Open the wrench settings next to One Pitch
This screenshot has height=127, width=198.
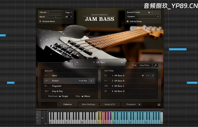point(155,65)
